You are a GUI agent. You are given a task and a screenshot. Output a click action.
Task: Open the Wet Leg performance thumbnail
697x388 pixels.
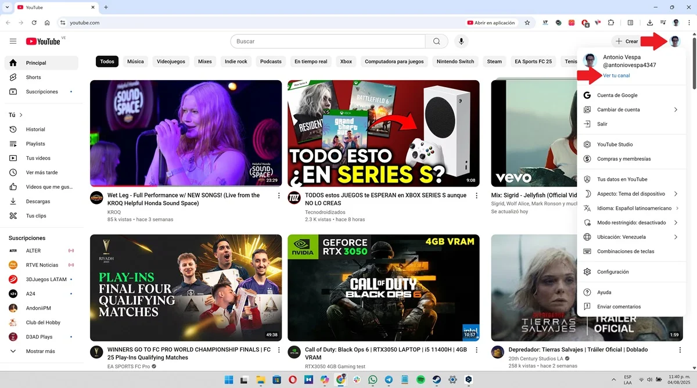point(186,133)
